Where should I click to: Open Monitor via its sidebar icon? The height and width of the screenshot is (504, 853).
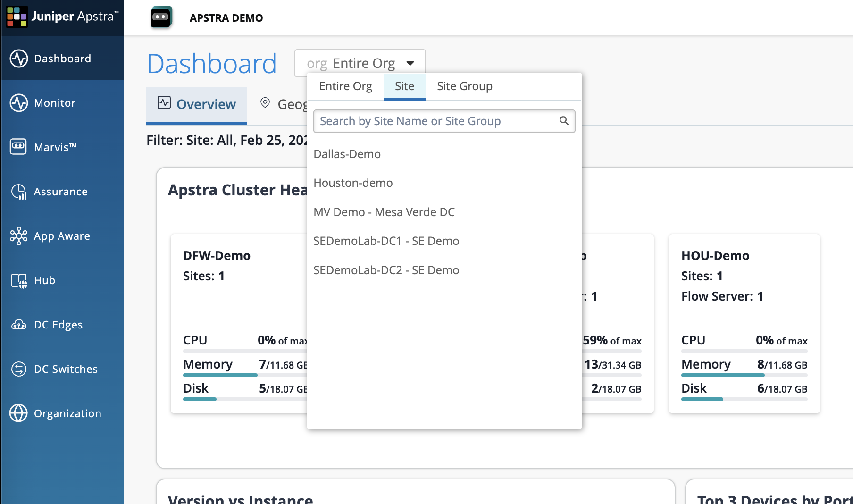(x=19, y=103)
